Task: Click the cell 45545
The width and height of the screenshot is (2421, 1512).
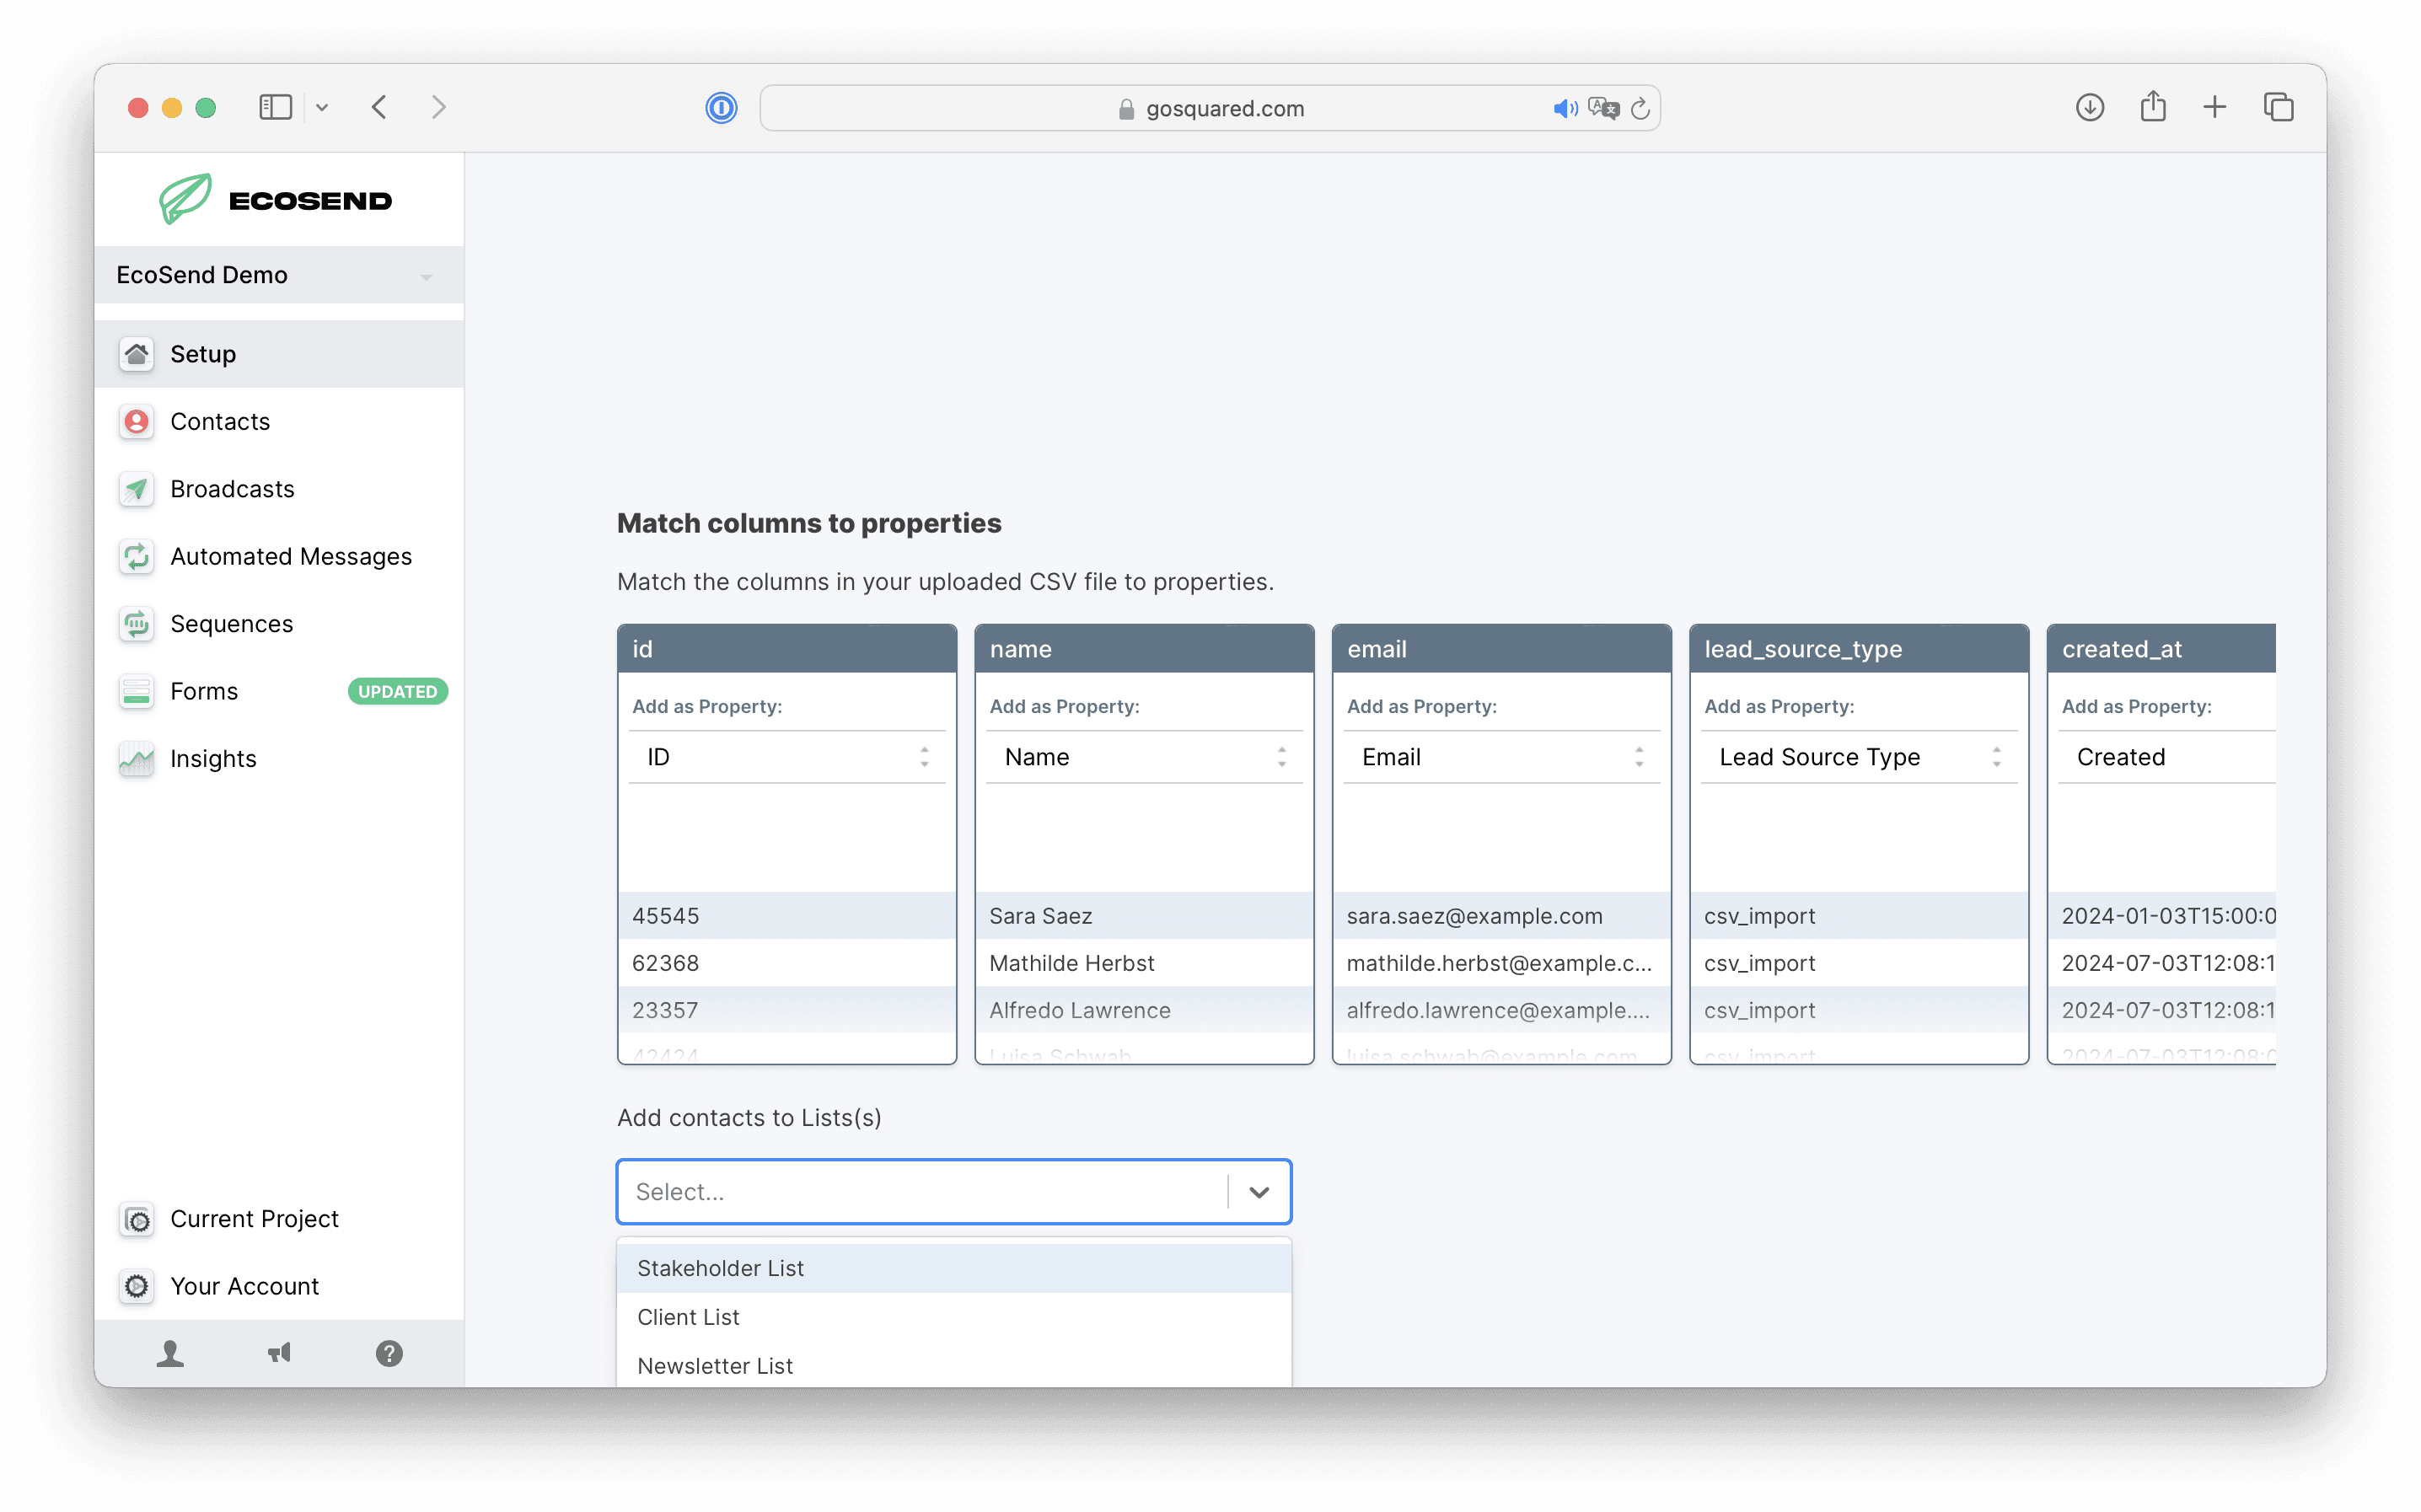Action: 787,916
